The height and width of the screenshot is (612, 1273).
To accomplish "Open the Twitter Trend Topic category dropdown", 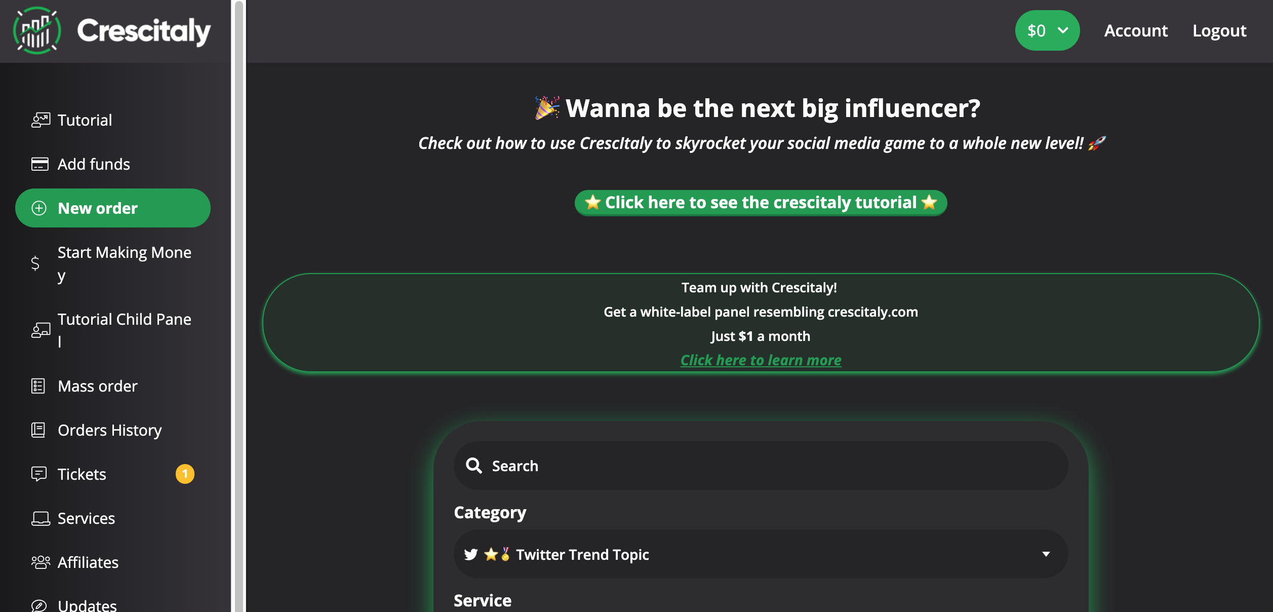I will [x=761, y=554].
